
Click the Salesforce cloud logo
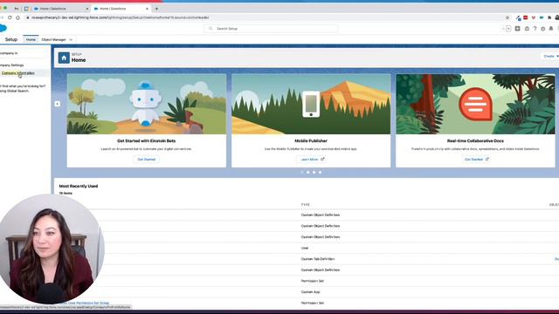click(3, 28)
